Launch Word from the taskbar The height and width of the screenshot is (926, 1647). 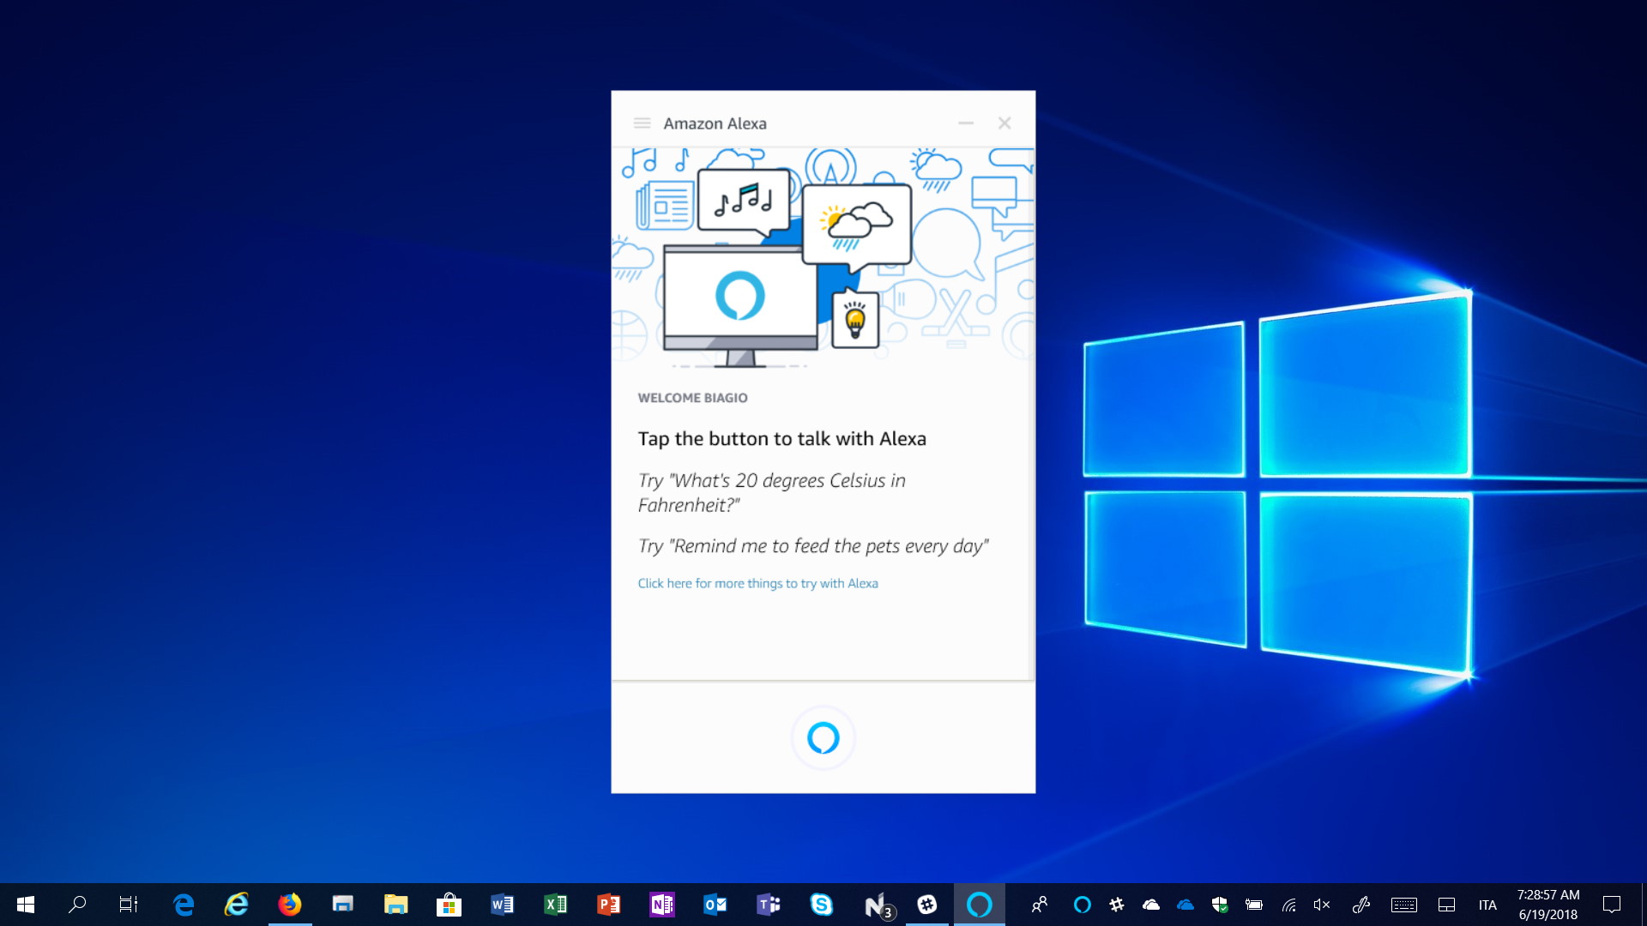coord(502,905)
